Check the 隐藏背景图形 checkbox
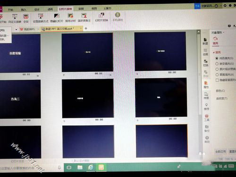Viewport: 236px width, 177px height. tap(217, 80)
